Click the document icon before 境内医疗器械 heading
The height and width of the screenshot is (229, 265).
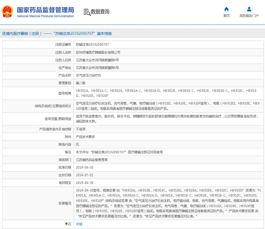4,34
